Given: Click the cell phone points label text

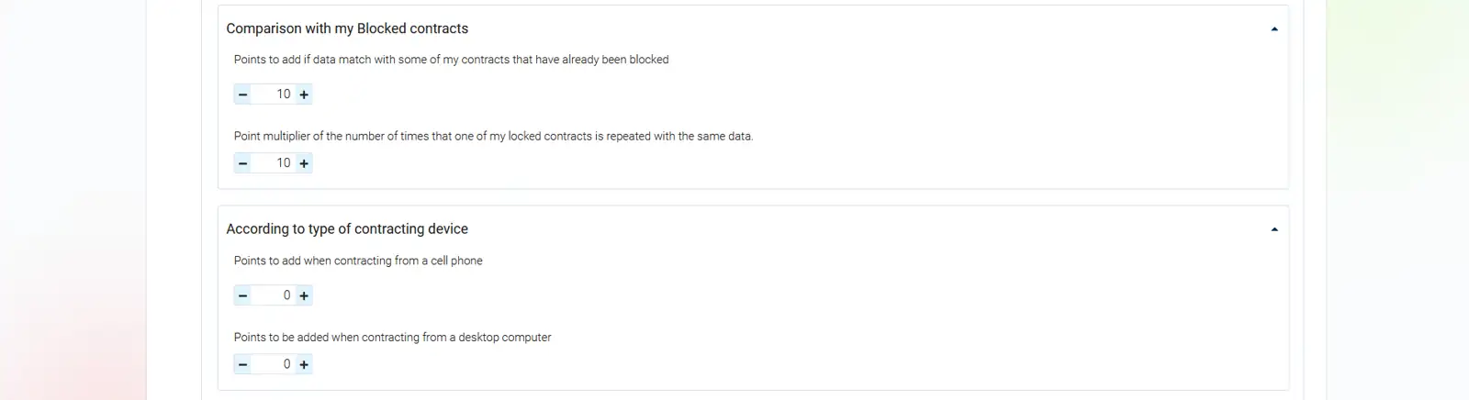Looking at the screenshot, I should 358,261.
